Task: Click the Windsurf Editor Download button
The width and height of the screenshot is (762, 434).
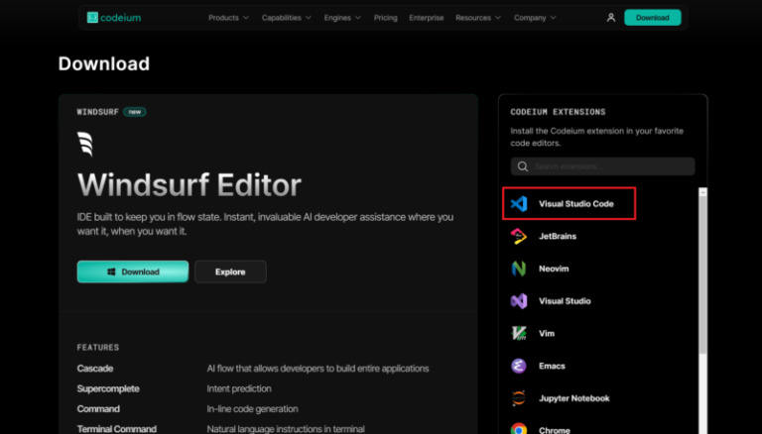Action: point(133,271)
